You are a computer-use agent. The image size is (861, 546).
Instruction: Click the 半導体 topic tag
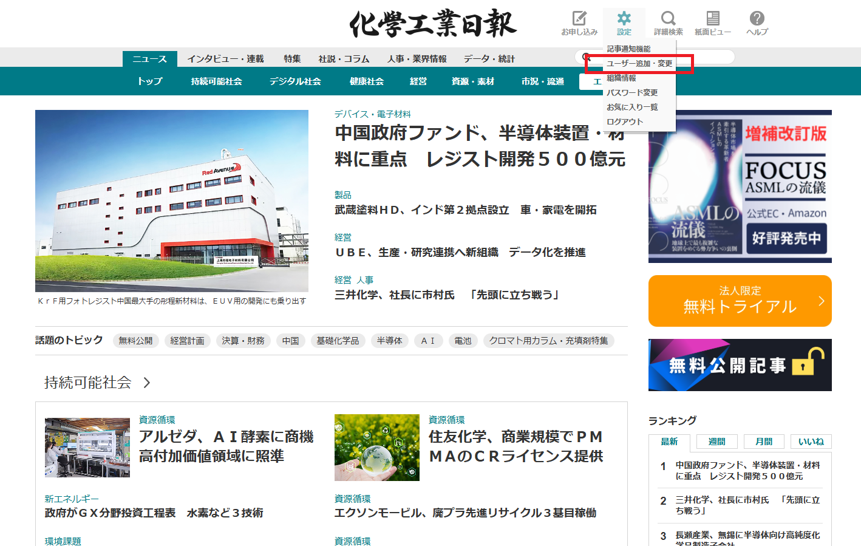[x=390, y=341]
